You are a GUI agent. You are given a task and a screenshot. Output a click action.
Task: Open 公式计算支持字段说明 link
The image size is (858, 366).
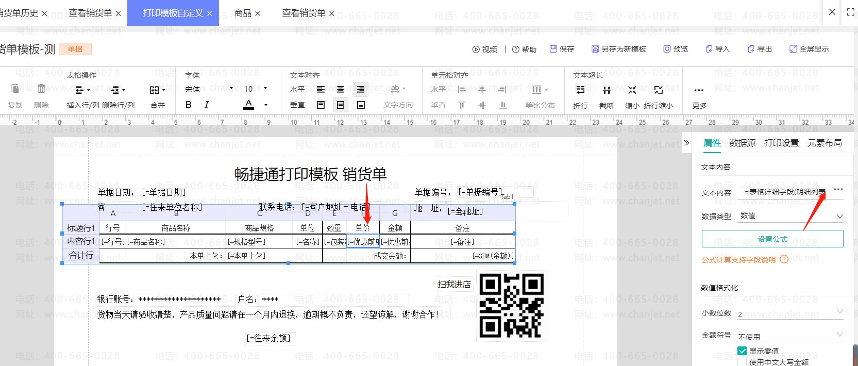[738, 260]
